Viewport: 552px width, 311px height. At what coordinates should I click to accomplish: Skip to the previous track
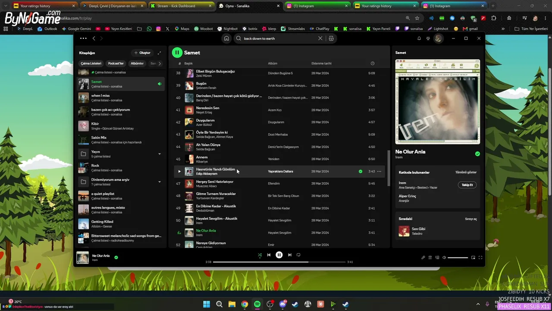[269, 255]
